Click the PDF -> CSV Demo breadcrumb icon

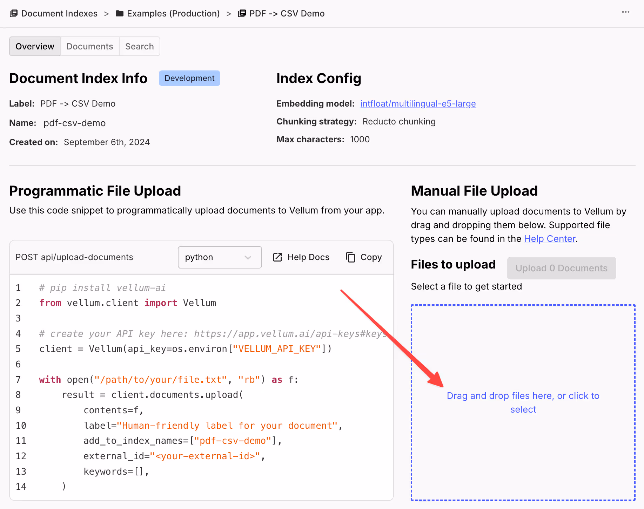tap(242, 13)
